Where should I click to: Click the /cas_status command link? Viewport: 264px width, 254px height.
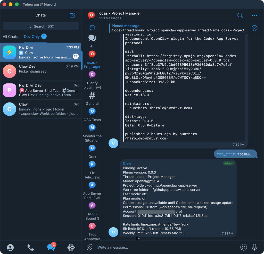pyautogui.click(x=226, y=154)
